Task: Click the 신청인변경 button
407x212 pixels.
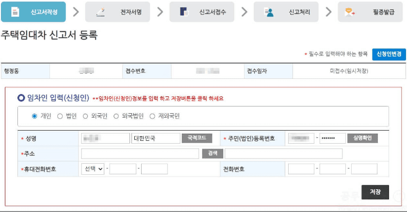Action: (x=389, y=54)
